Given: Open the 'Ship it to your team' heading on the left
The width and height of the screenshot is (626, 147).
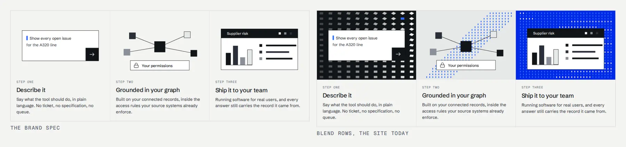Looking at the screenshot, I should click(x=241, y=90).
